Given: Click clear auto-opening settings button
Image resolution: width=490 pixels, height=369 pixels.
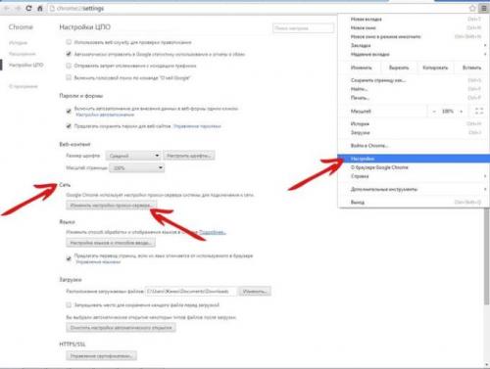Looking at the screenshot, I should pyautogui.click(x=121, y=327).
